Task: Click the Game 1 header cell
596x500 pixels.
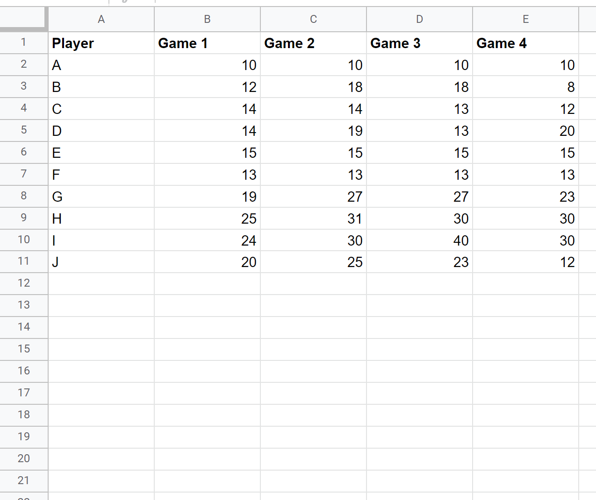Action: pos(207,43)
